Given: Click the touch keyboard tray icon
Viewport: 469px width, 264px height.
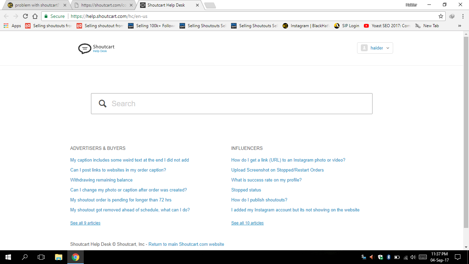Looking at the screenshot, I should [x=423, y=257].
